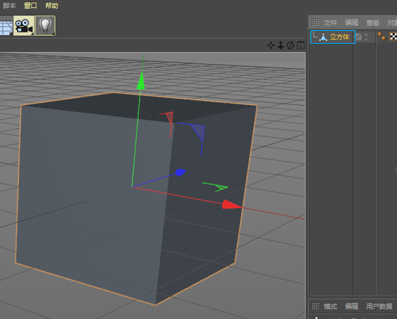Add a light with the bulb icon
Viewport: 397px width, 319px height.
[45, 26]
